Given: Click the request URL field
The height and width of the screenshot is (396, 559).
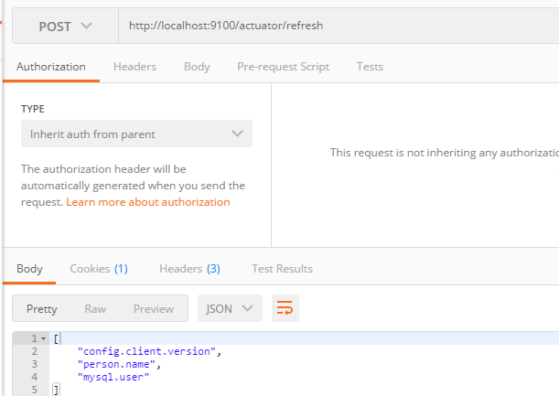Looking at the screenshot, I should tap(339, 26).
